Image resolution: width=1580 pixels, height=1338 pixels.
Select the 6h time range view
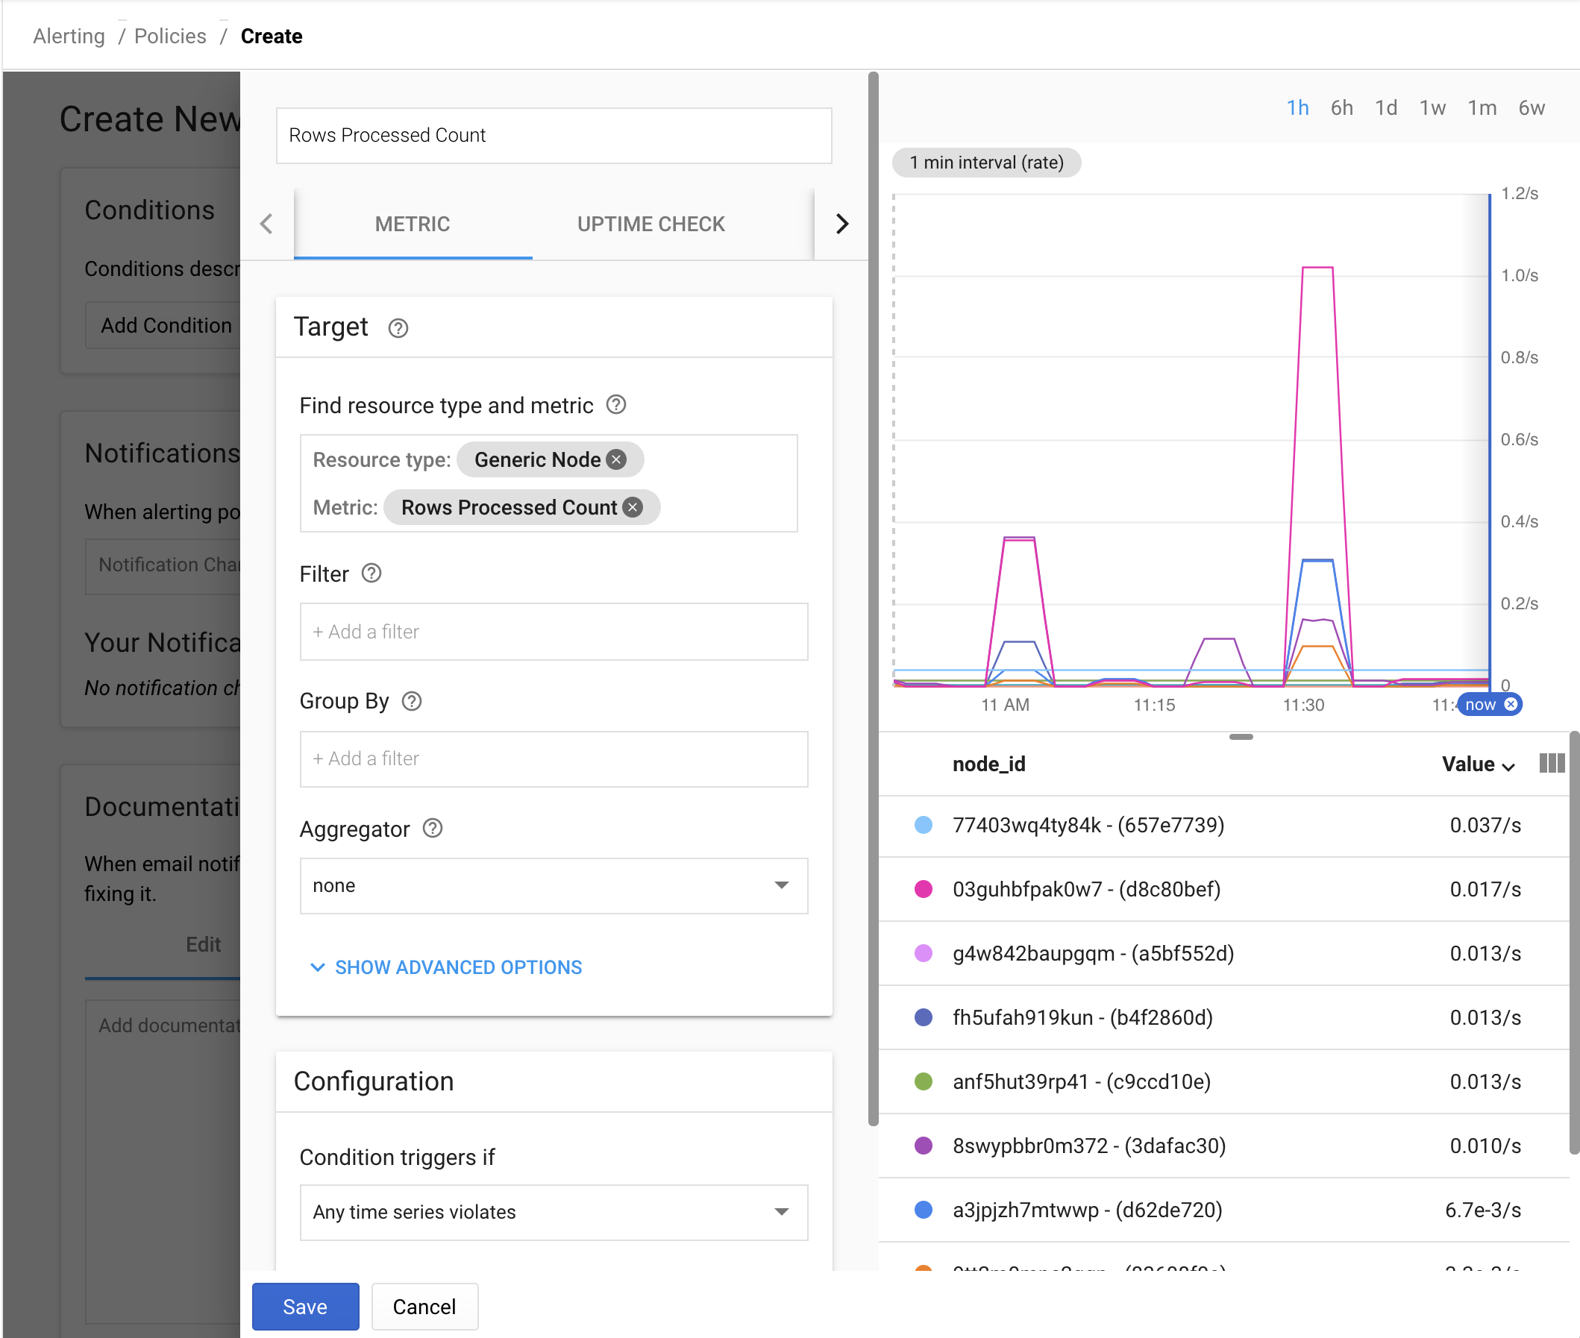tap(1347, 109)
